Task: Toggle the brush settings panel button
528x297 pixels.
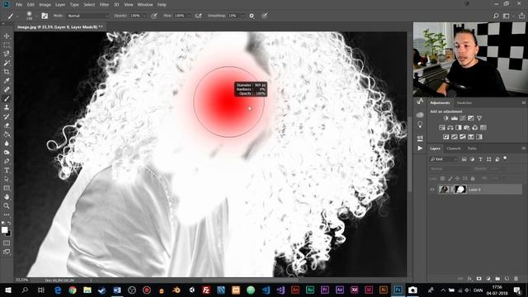Action: [x=45, y=16]
